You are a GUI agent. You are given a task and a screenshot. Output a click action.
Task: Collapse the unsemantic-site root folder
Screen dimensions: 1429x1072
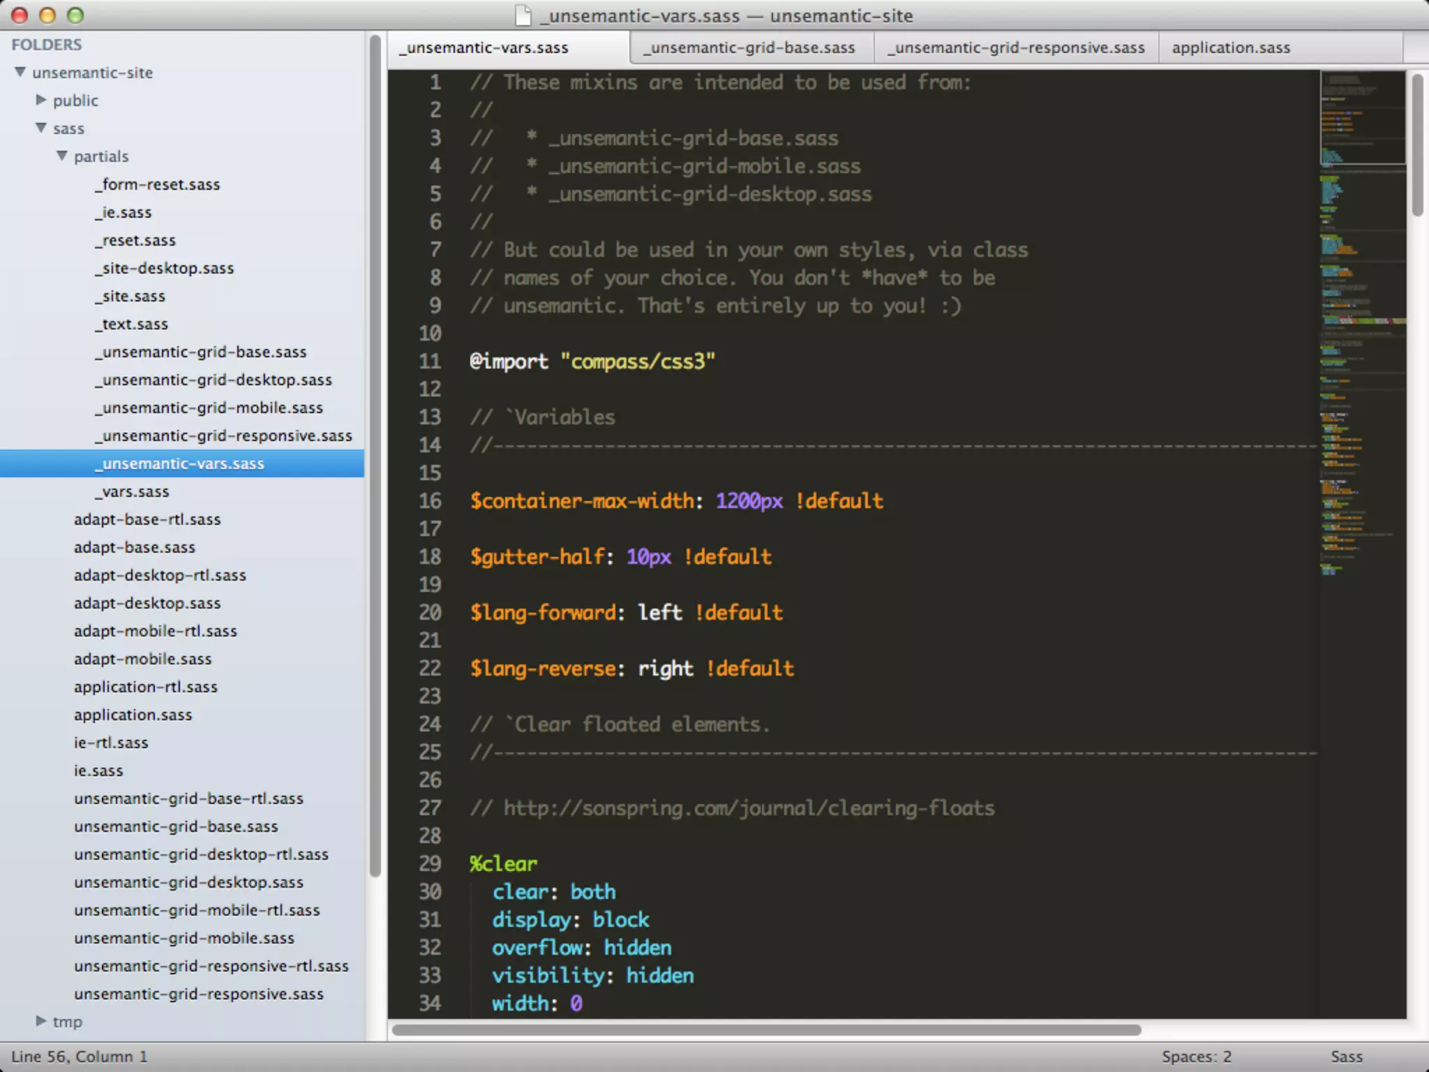tap(20, 72)
